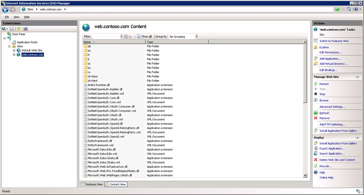Expand the web.contoso.com tree node

coord(14,54)
